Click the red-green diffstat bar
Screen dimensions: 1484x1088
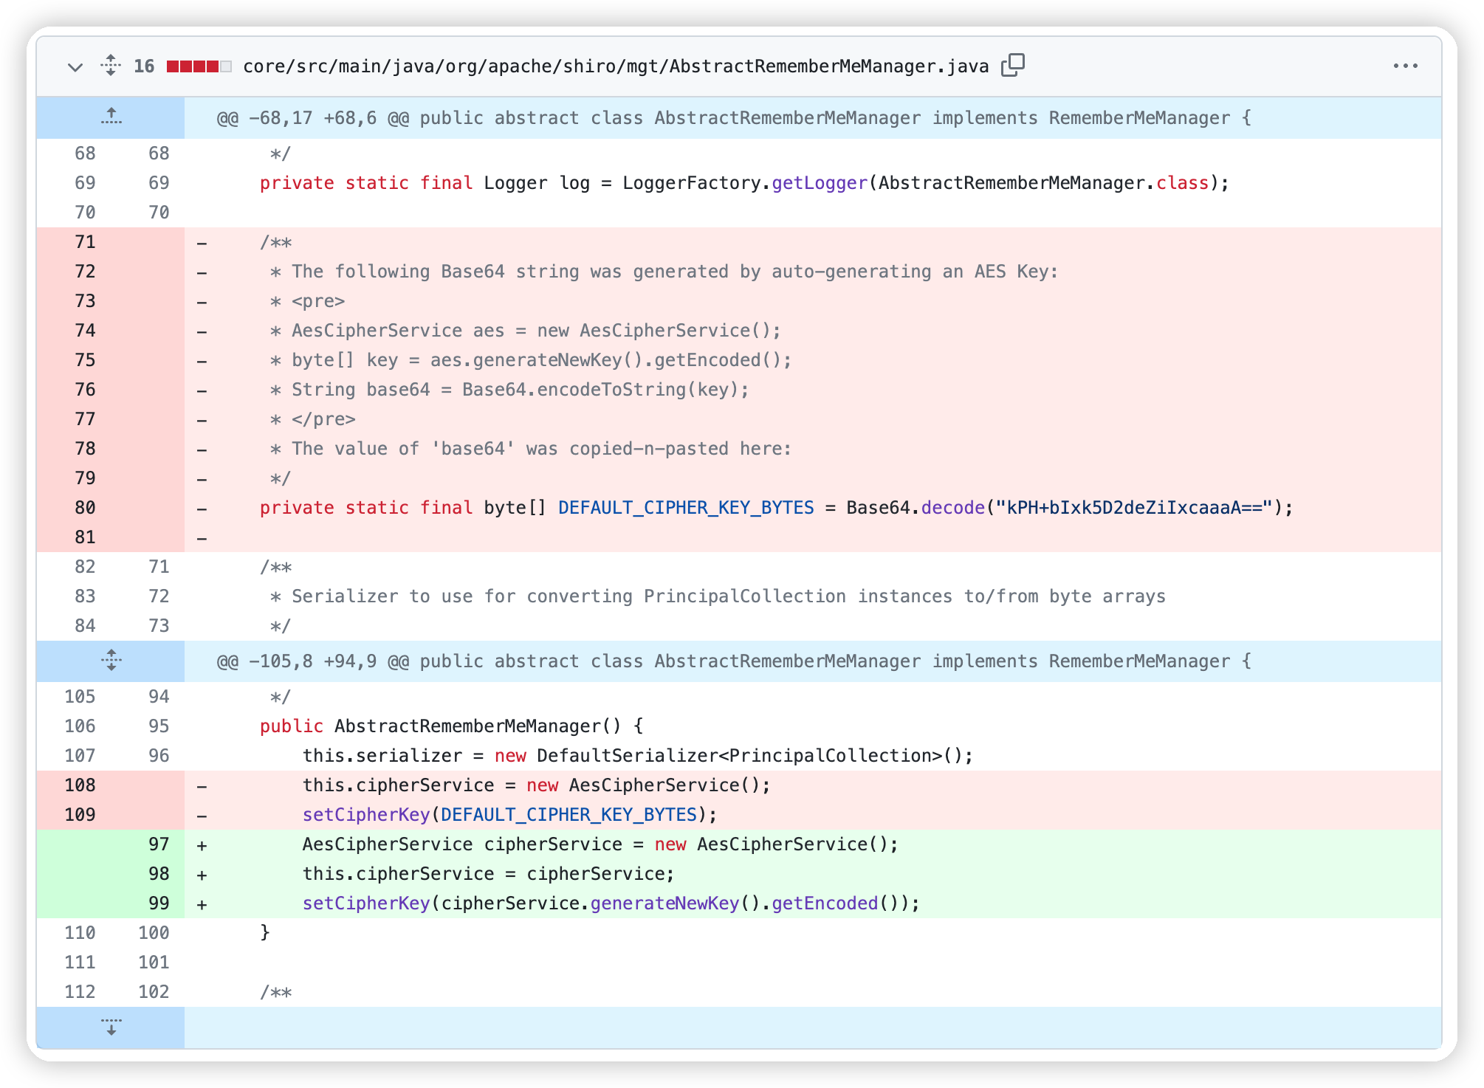(x=199, y=66)
